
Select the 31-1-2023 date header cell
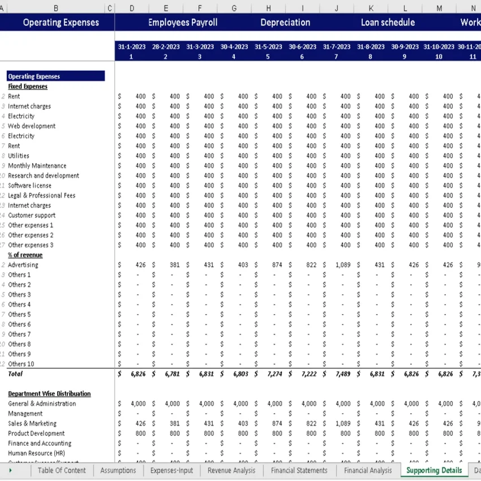131,47
